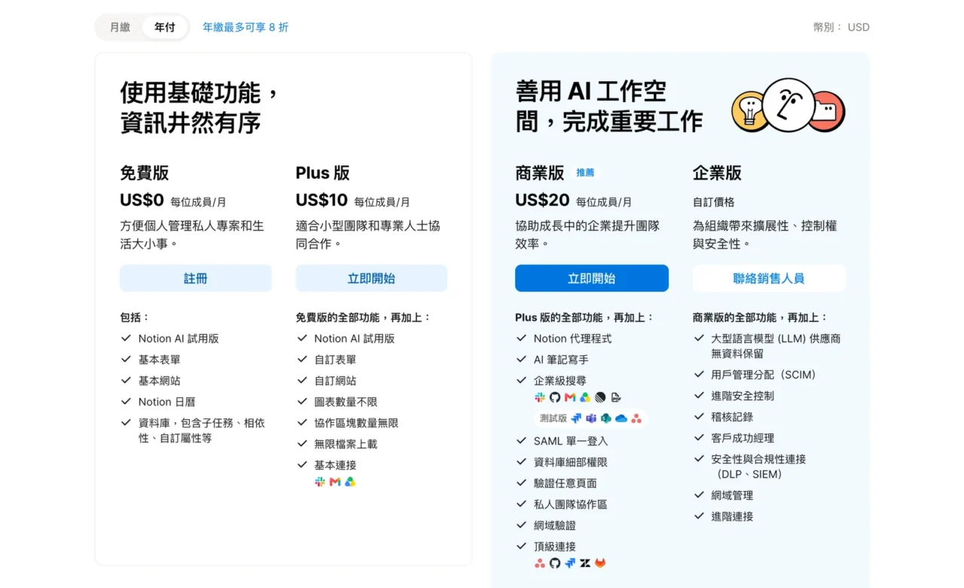Click 立即開始 under Plus 版
This screenshot has width=964, height=588.
coord(371,278)
